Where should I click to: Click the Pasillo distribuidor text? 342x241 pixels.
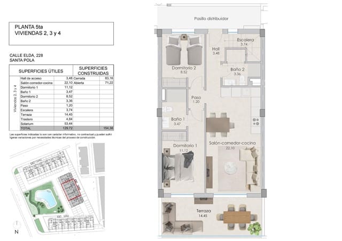[212, 19]
